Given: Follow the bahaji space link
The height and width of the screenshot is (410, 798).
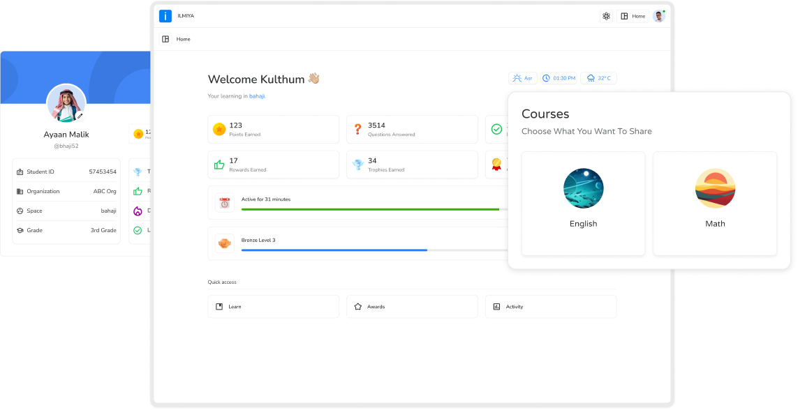Looking at the screenshot, I should point(257,96).
